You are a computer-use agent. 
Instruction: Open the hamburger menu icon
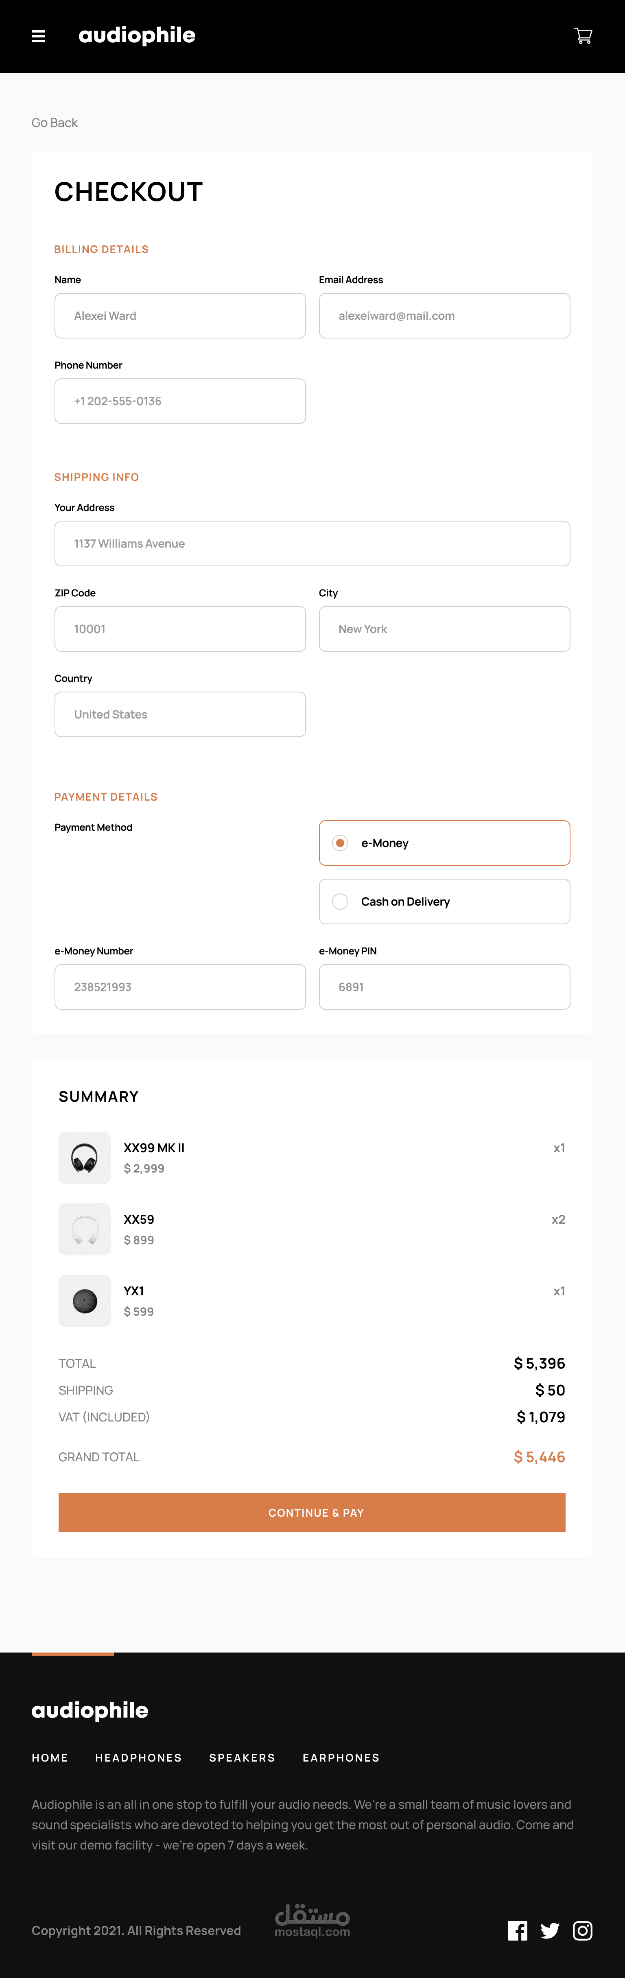point(37,36)
